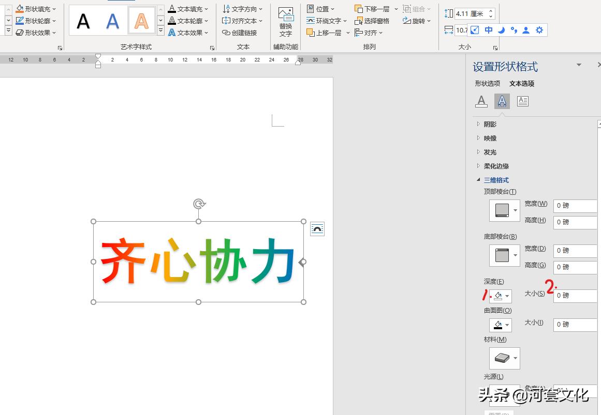Toggle Chinese/English input mode on IME bar

[489, 30]
